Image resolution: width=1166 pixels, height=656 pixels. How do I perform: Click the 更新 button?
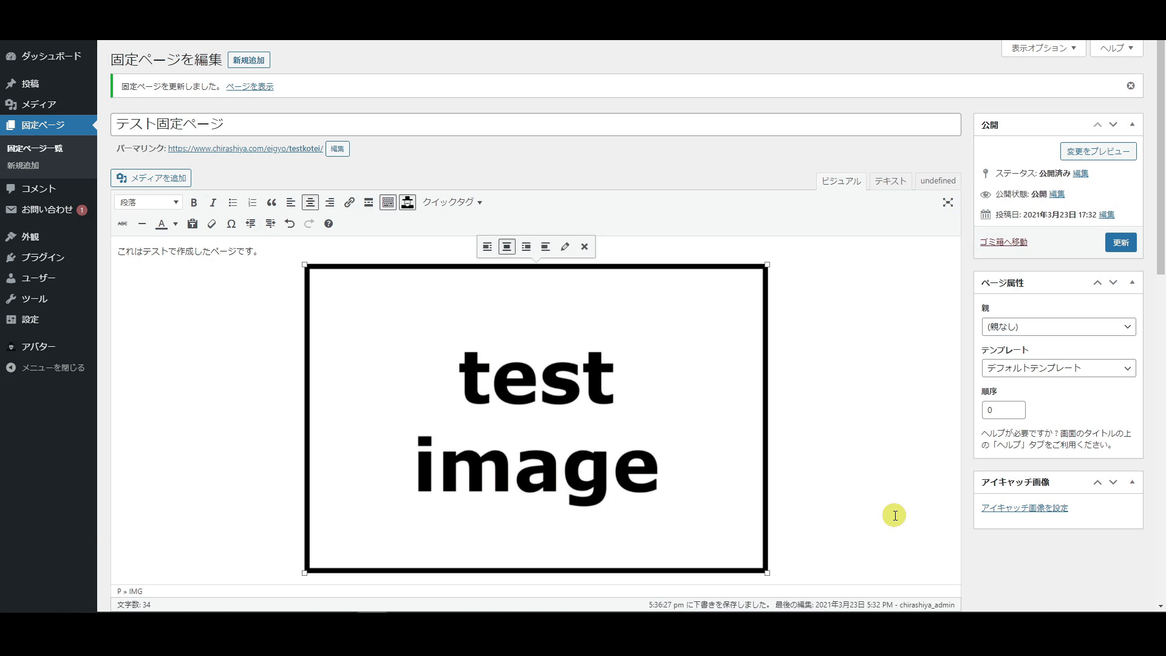1120,242
